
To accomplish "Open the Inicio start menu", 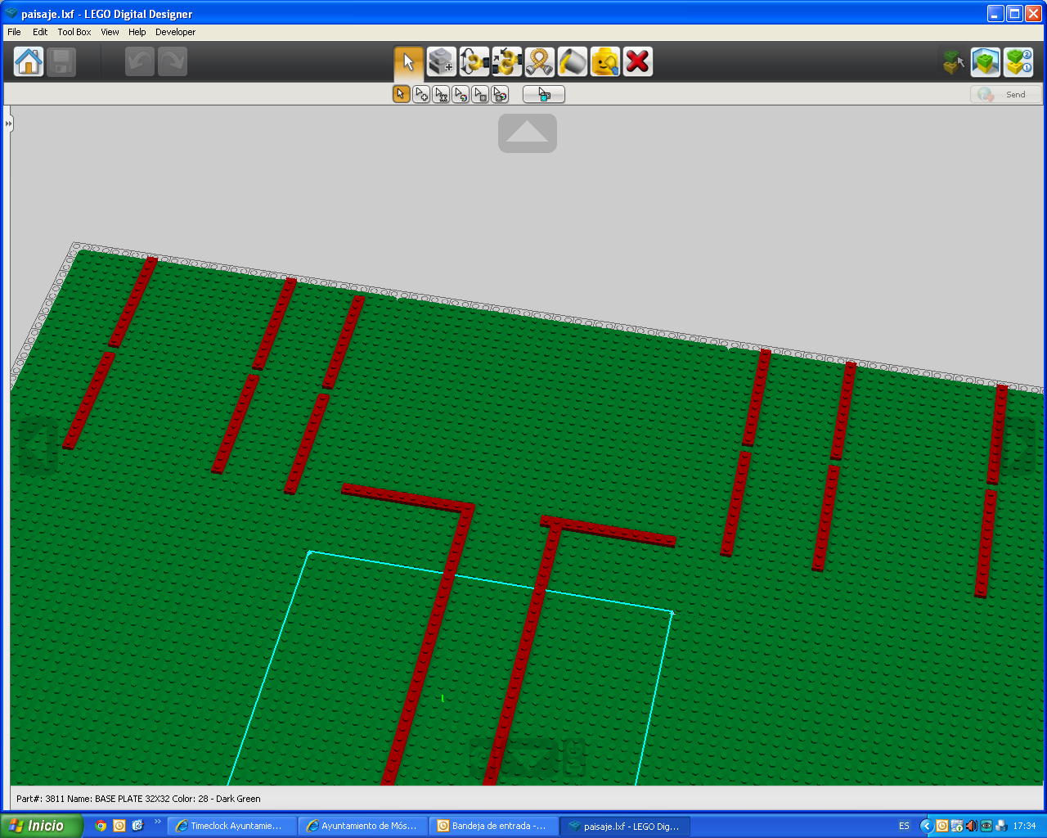I will pos(41,826).
